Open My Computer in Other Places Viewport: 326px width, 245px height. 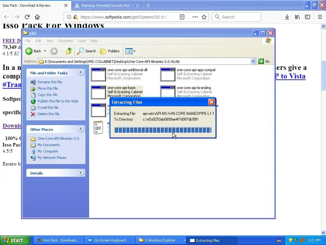click(48, 151)
